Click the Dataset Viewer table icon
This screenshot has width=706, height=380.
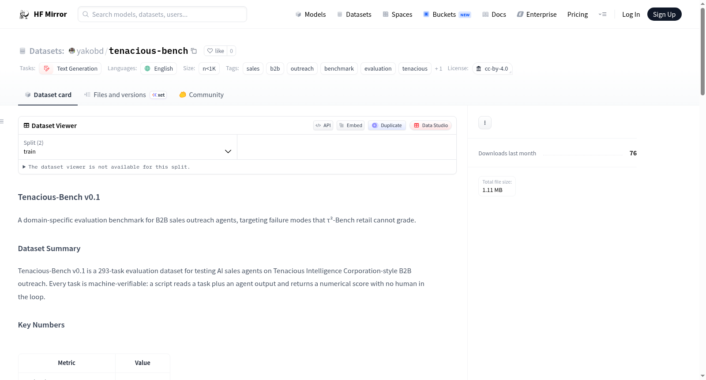click(x=26, y=125)
